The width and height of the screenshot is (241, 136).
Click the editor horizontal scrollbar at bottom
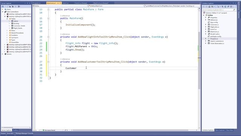(x=130, y=130)
